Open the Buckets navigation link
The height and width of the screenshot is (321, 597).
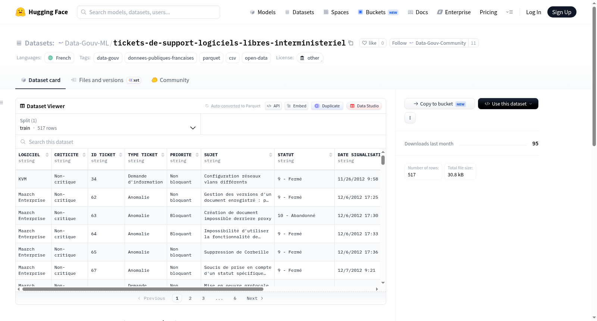[378, 12]
